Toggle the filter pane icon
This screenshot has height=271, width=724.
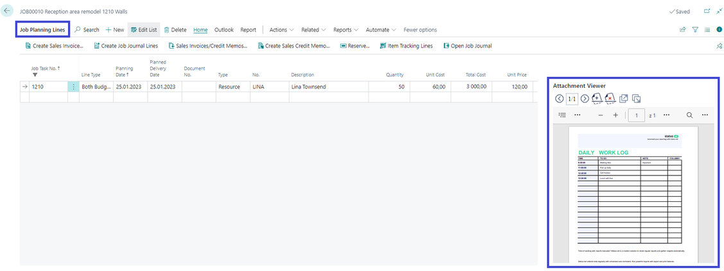695,29
